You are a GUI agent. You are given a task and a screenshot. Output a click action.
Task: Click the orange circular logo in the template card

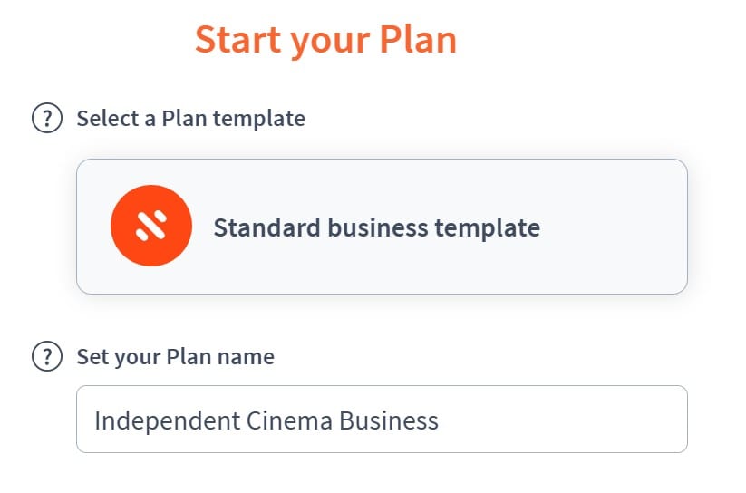(151, 226)
